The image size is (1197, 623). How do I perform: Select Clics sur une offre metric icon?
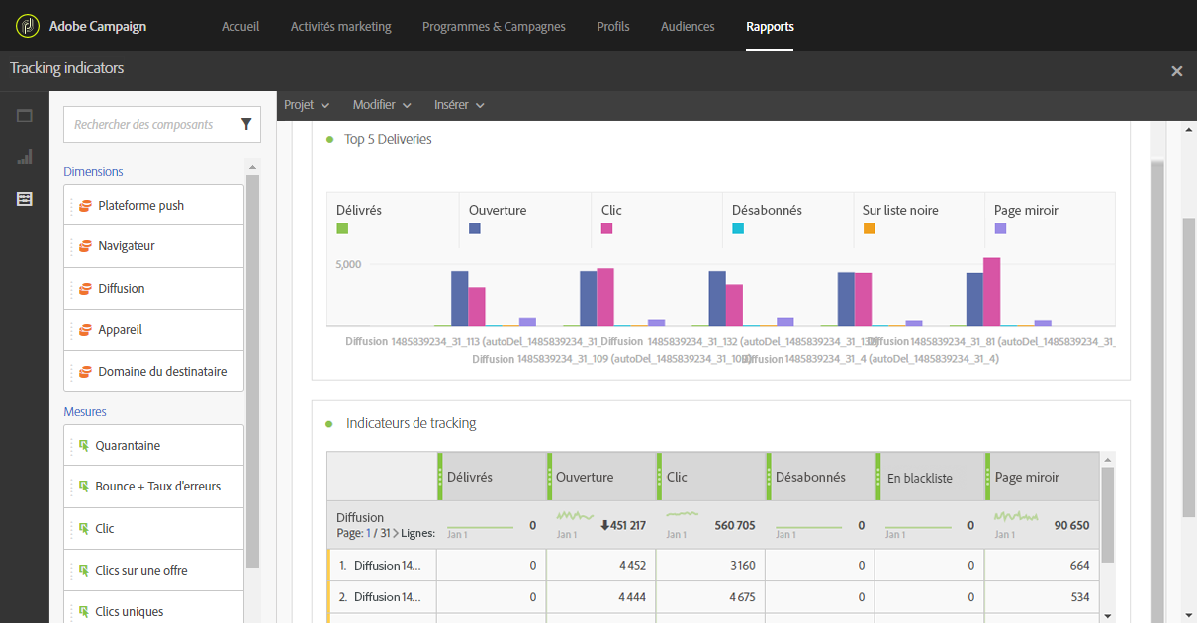click(84, 571)
